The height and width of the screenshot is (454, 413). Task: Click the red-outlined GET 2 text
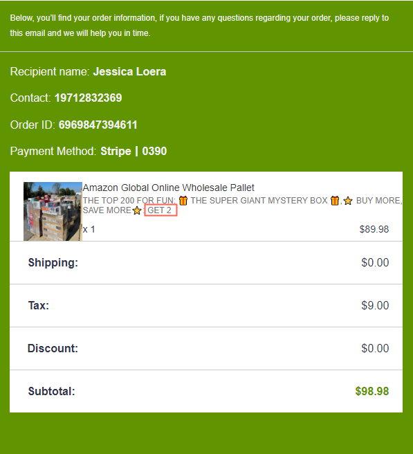click(x=160, y=210)
